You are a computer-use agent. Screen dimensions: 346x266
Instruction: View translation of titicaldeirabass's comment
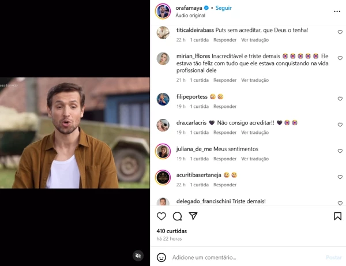(x=255, y=40)
